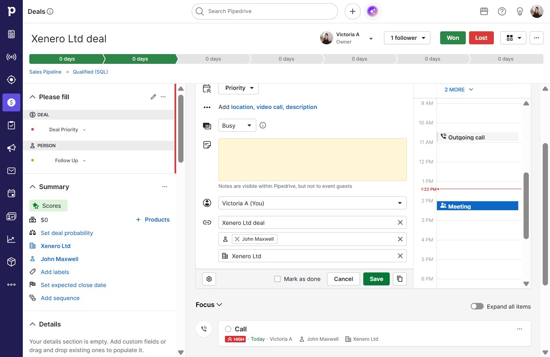Image resolution: width=550 pixels, height=357 pixels.
Task: Open the user profile avatar menu
Action: 537,11
